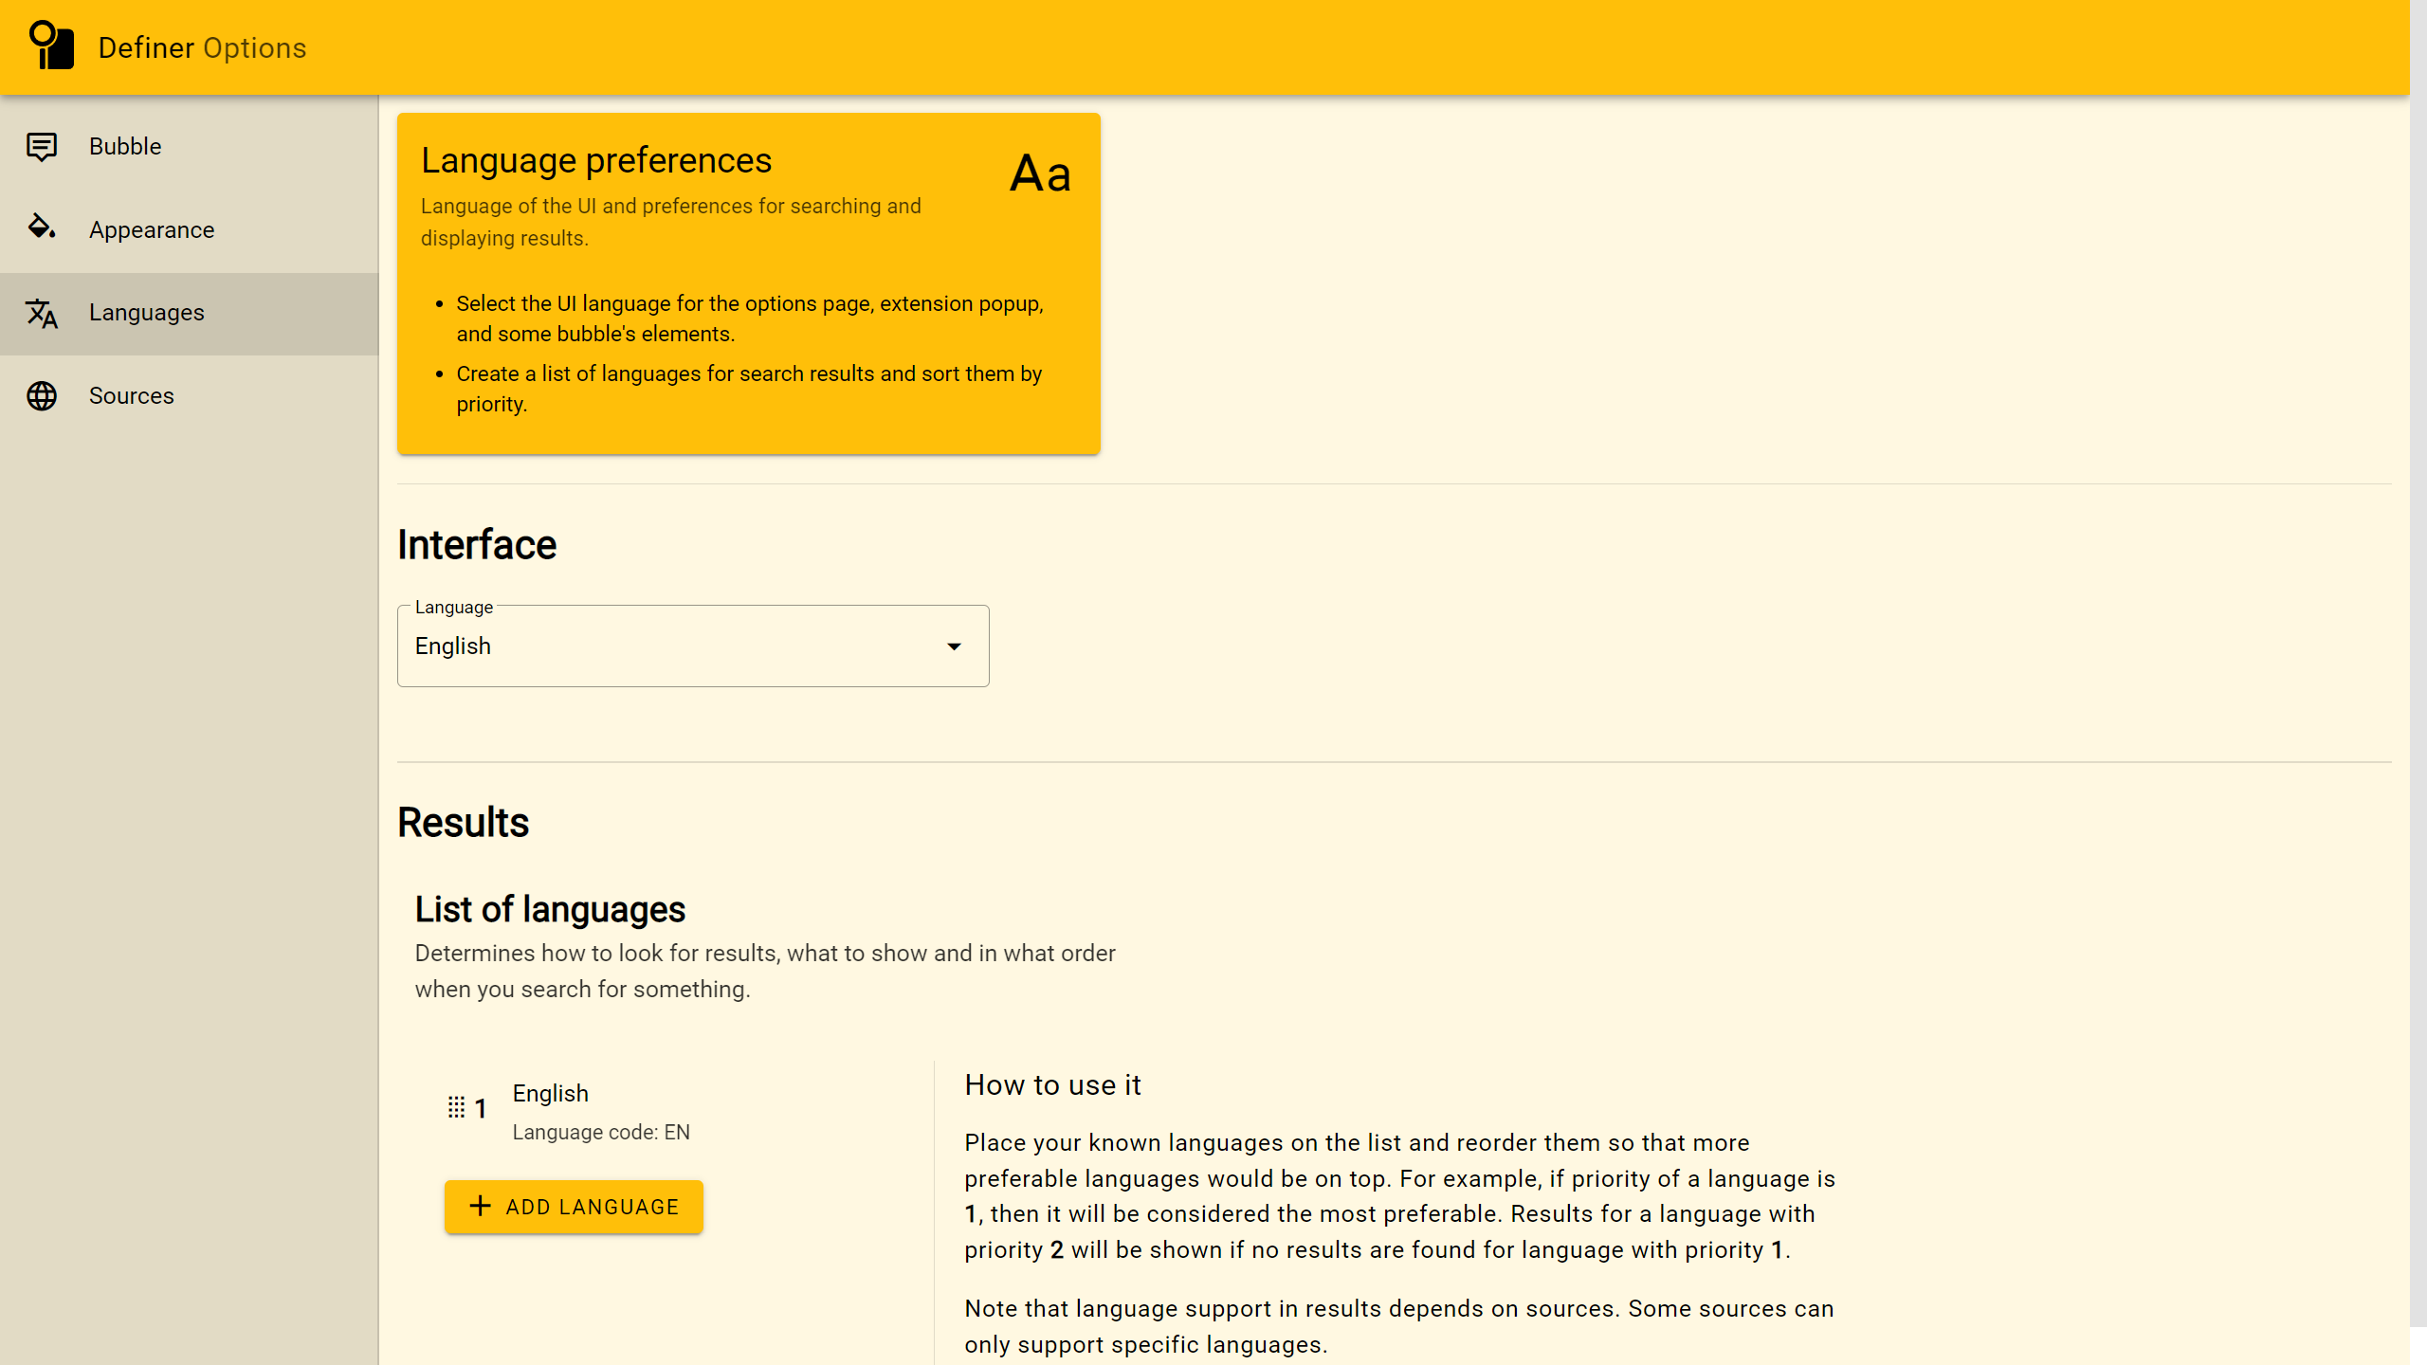This screenshot has width=2427, height=1365.
Task: Click the dropdown arrow beside English
Action: tap(954, 646)
